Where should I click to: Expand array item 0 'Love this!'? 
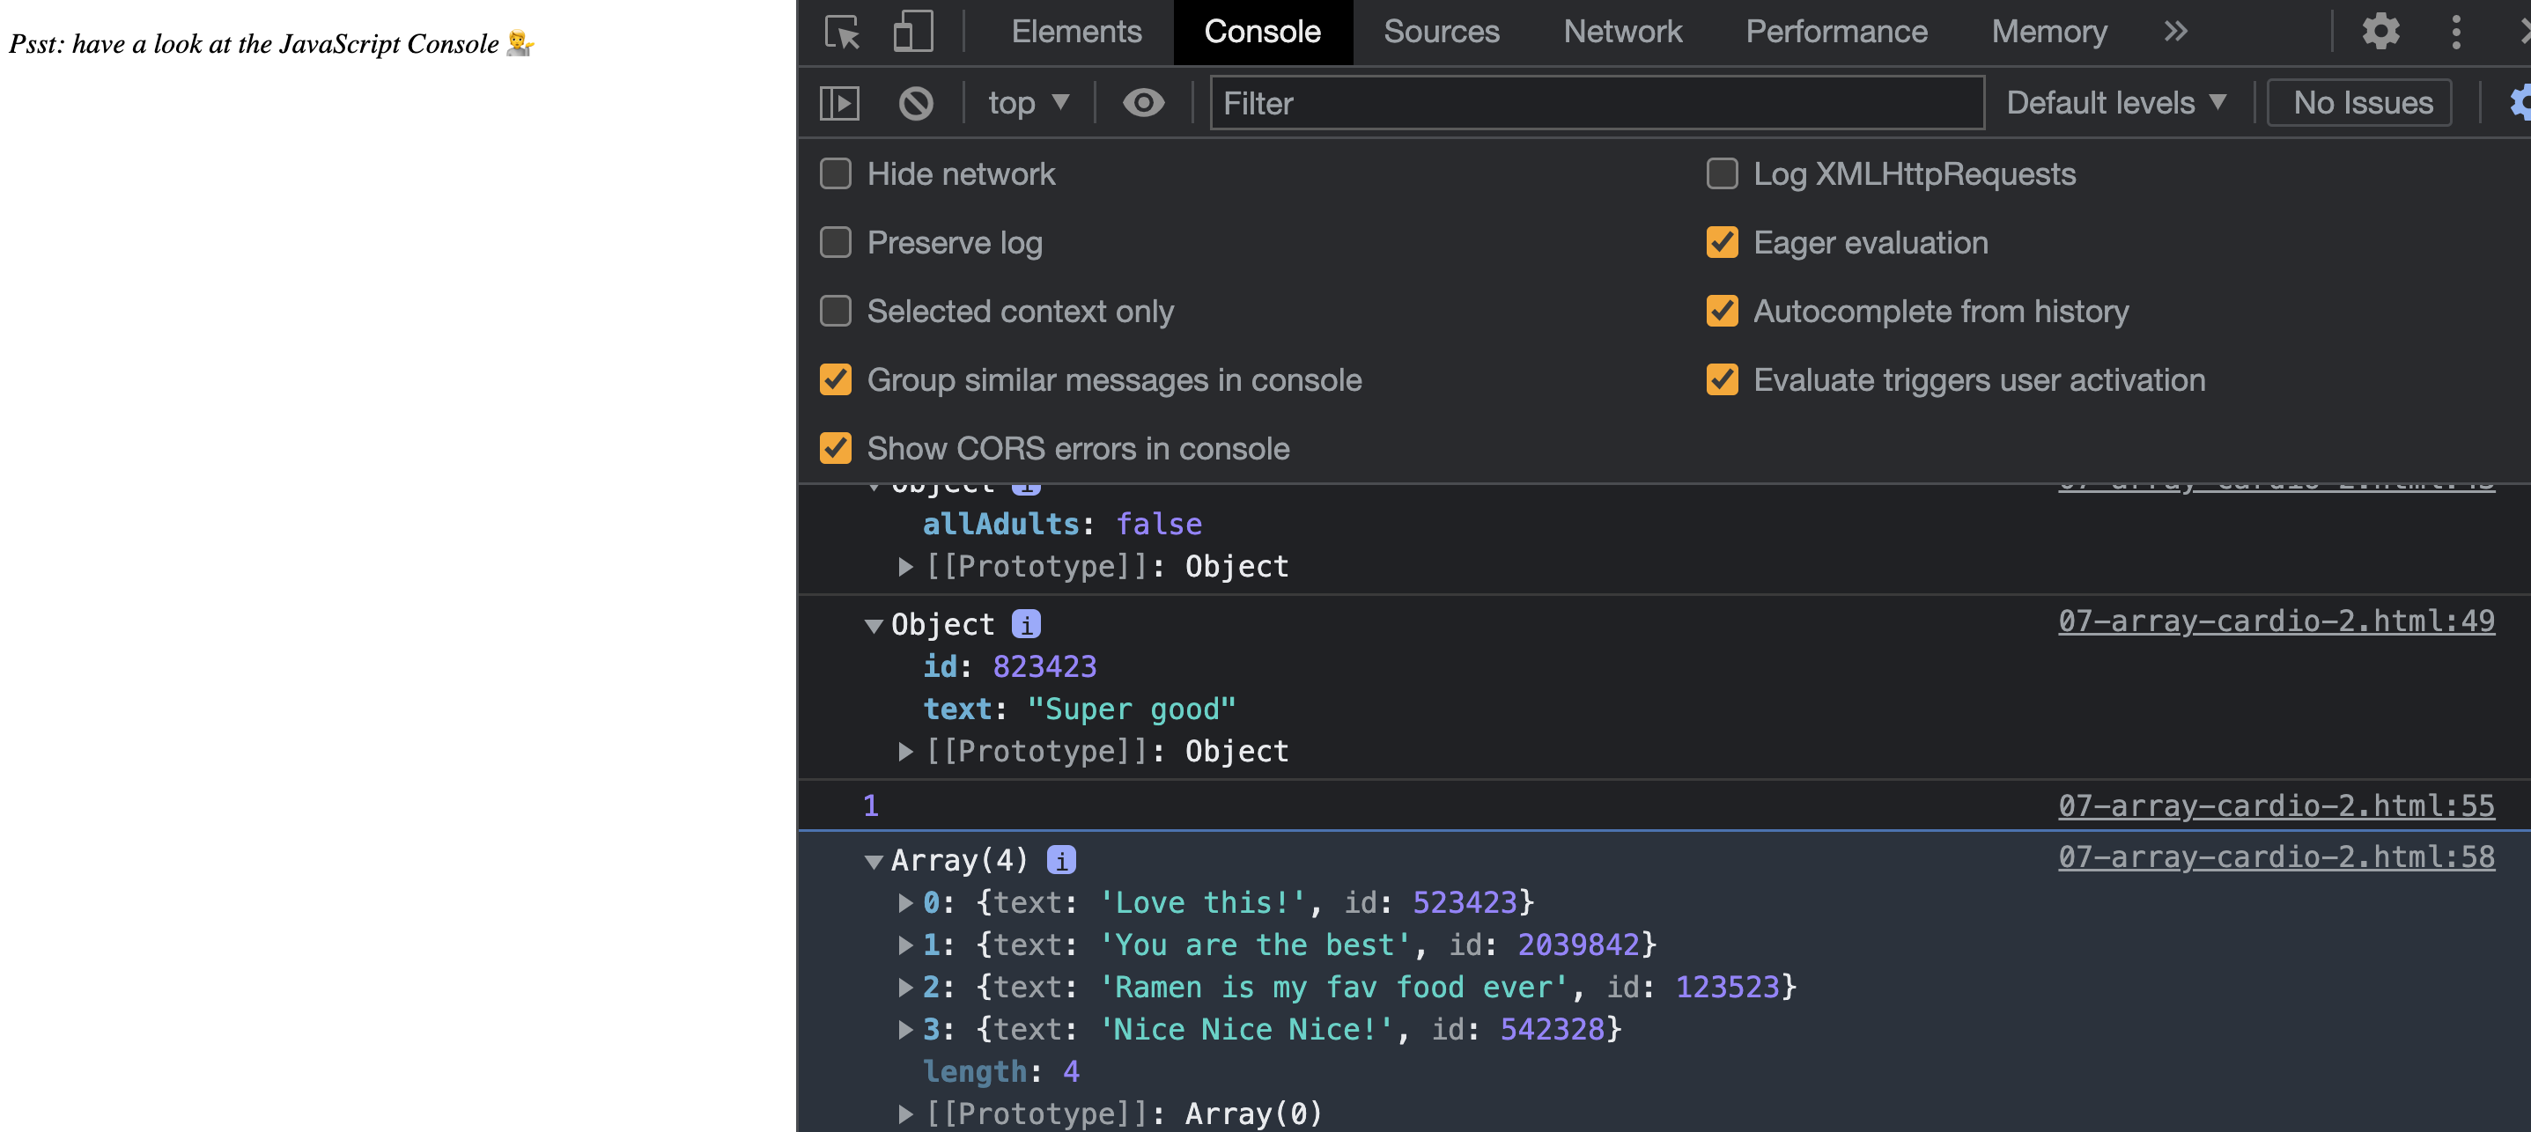point(905,902)
